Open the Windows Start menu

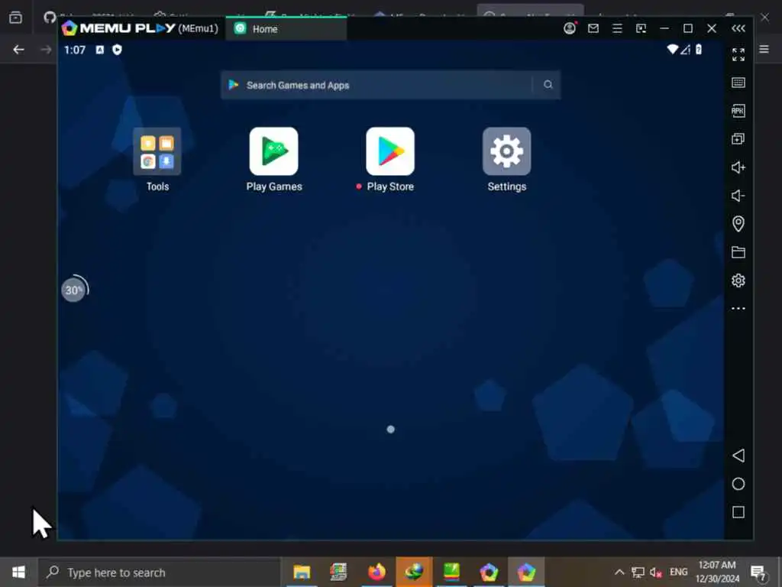[x=18, y=572]
